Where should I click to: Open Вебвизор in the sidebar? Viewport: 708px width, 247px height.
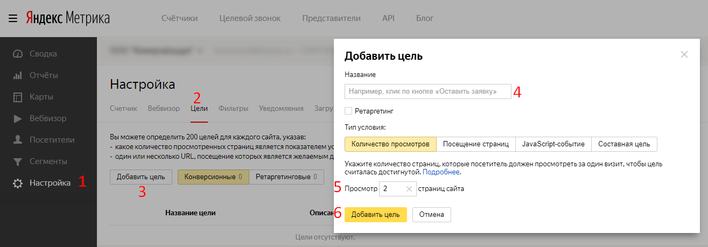(48, 118)
